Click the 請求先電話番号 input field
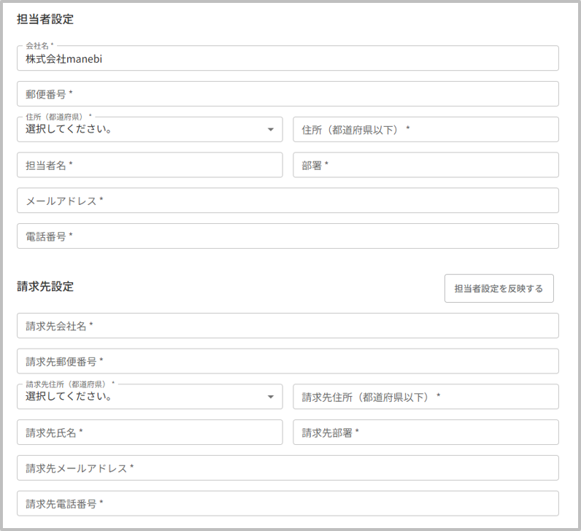Image resolution: width=581 pixels, height=531 pixels. point(288,503)
